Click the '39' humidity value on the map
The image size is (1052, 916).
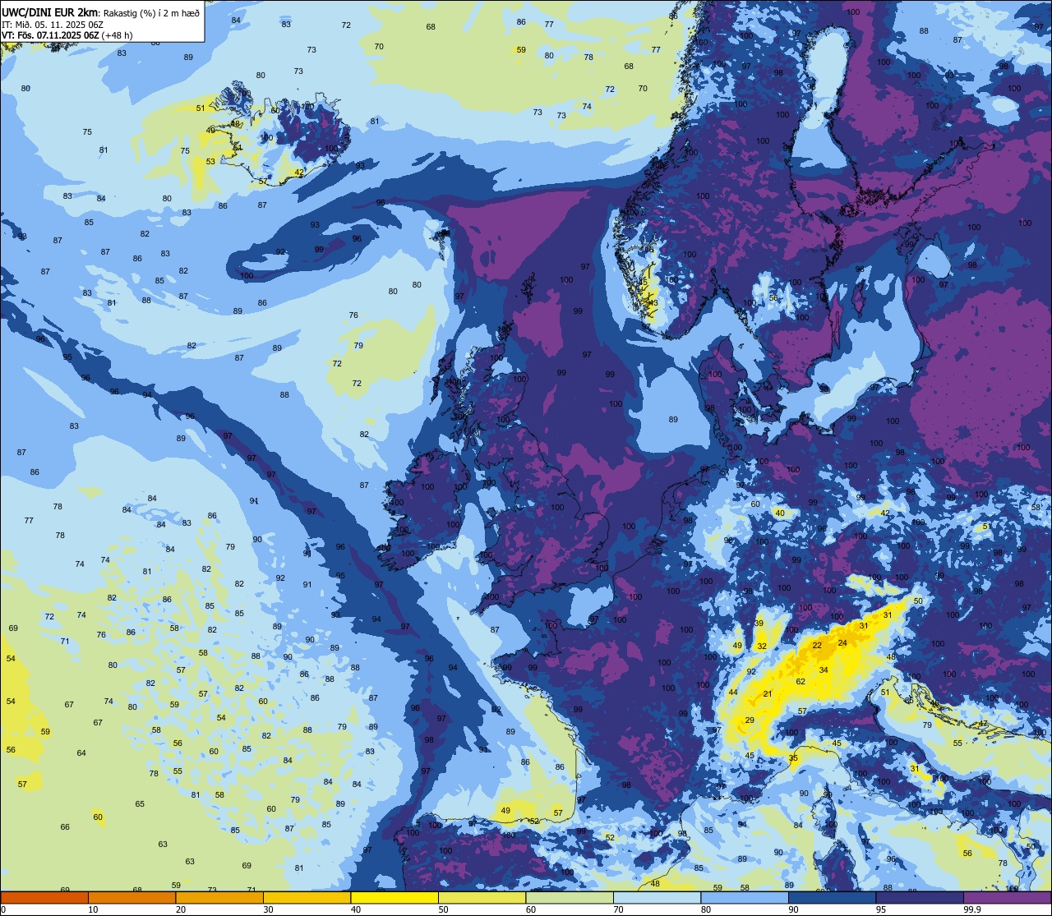(x=759, y=624)
